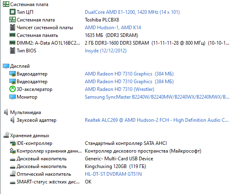
Task: Select the Дисплей section header
Action: [x=20, y=66]
